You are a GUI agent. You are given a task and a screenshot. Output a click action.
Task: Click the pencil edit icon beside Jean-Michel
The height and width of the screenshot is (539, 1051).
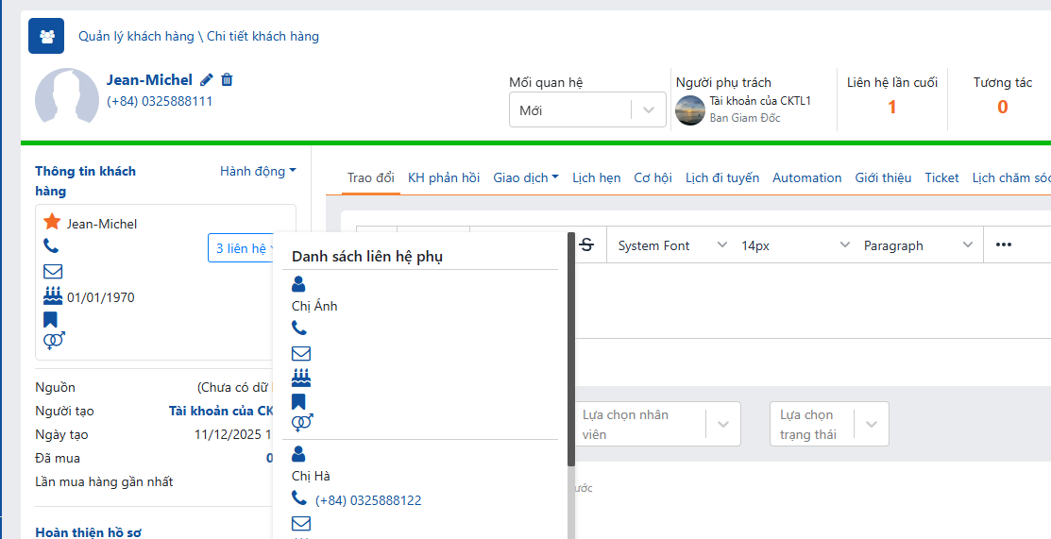tap(207, 80)
